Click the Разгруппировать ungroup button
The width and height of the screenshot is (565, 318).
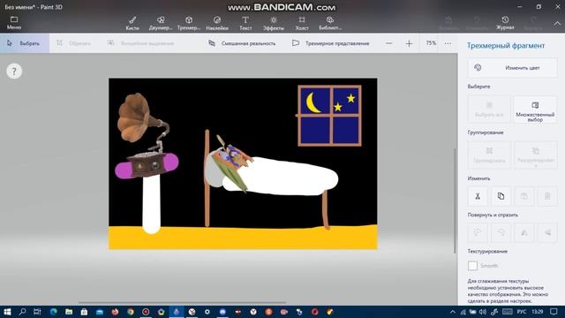pos(535,155)
